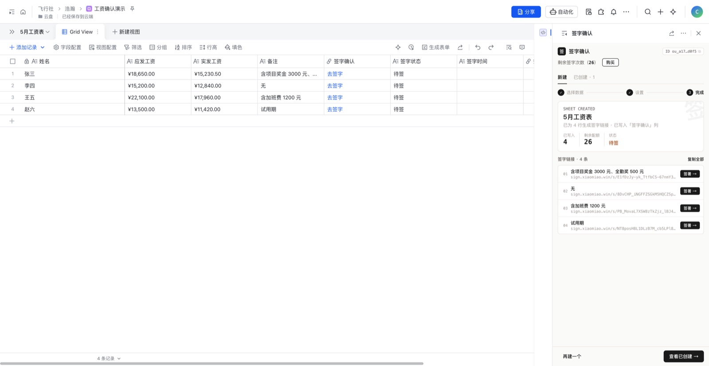
Task: Undo the last action
Action: (478, 47)
